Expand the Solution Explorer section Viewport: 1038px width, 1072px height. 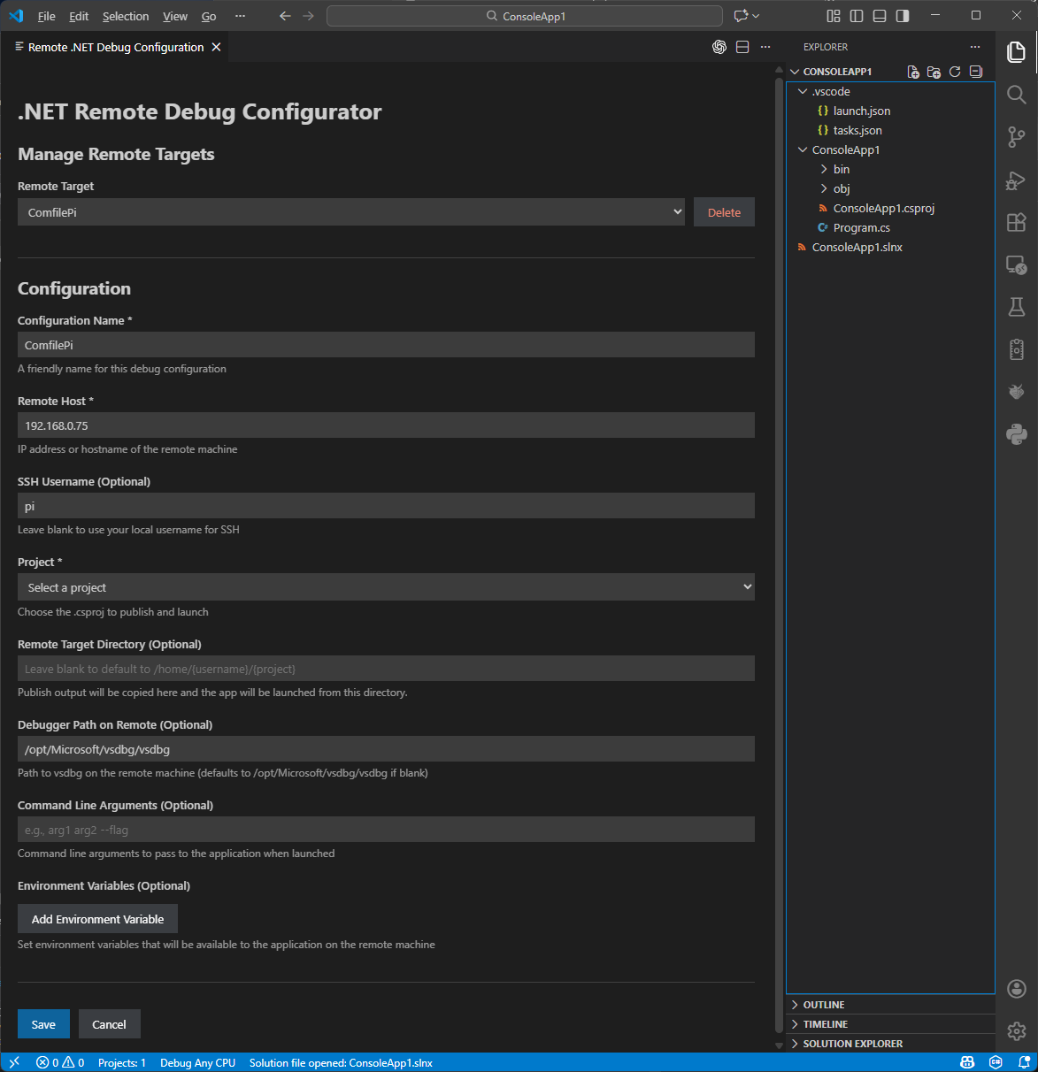[x=852, y=1044]
